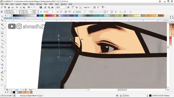Screen dimensions: 174x98
Task: Select the Ellipse tool
Action: 2,44
